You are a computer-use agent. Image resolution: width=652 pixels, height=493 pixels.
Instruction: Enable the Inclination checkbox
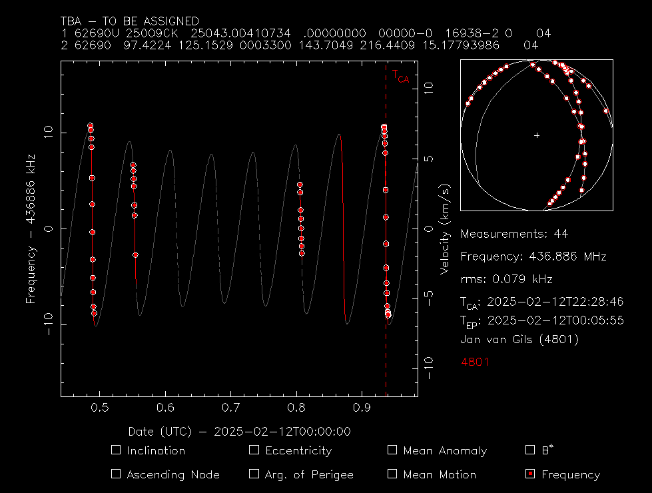tap(116, 450)
